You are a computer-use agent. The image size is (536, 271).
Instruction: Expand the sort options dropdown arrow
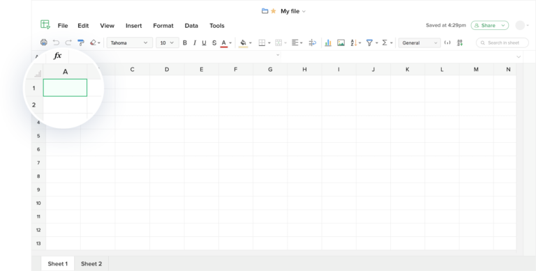pyautogui.click(x=360, y=43)
